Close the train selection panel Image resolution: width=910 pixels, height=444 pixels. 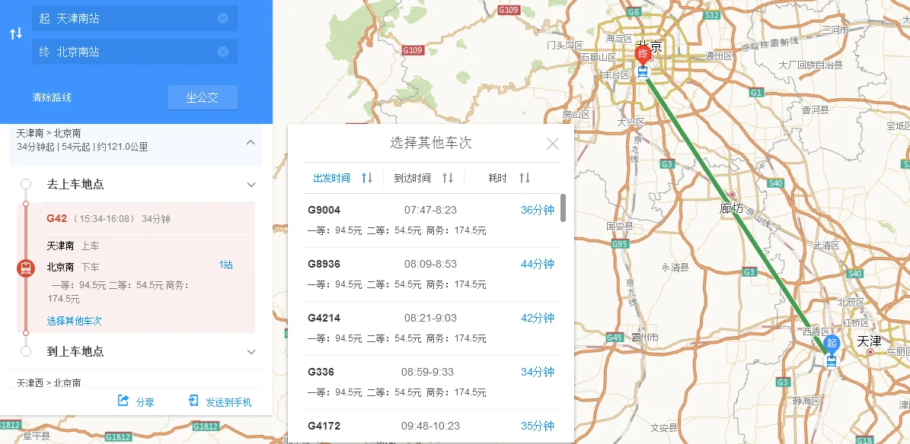pos(553,143)
